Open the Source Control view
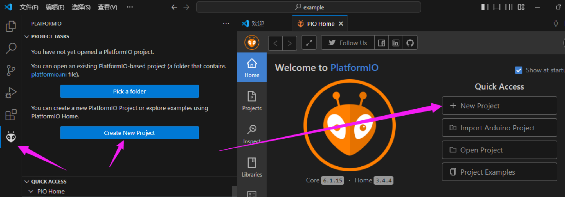This screenshot has width=565, height=197. (11, 70)
